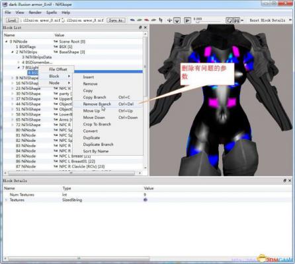Screen dimensions: 295x264
Task: Close the Block List panel
Action: tap(146, 28)
